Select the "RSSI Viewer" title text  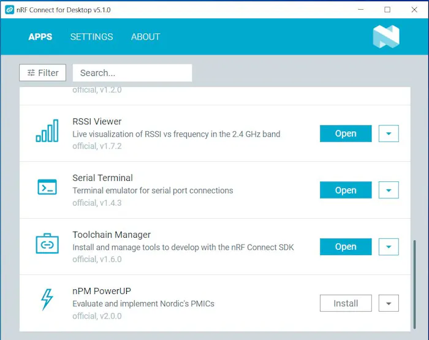(x=97, y=121)
